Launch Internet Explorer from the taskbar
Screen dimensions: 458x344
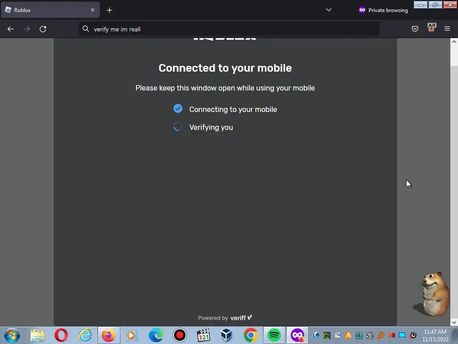85,335
